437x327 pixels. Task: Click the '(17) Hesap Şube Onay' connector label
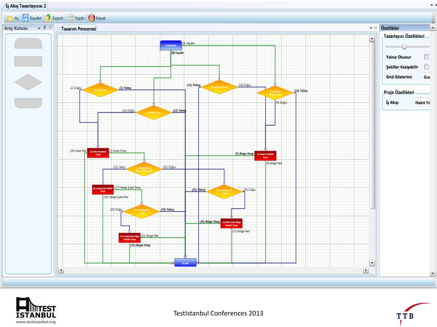128,187
